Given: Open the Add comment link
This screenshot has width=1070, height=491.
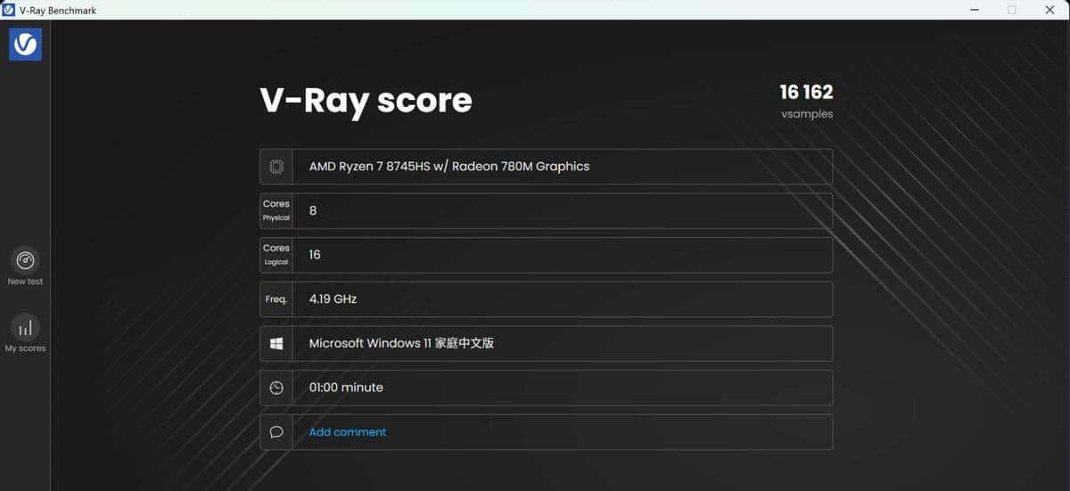Looking at the screenshot, I should (348, 432).
